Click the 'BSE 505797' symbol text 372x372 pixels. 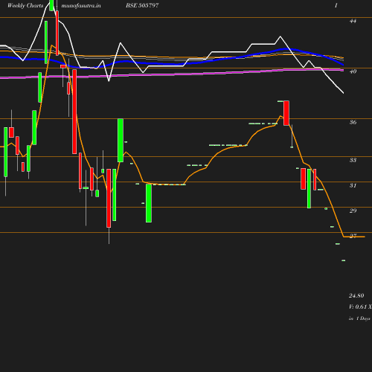142,5
